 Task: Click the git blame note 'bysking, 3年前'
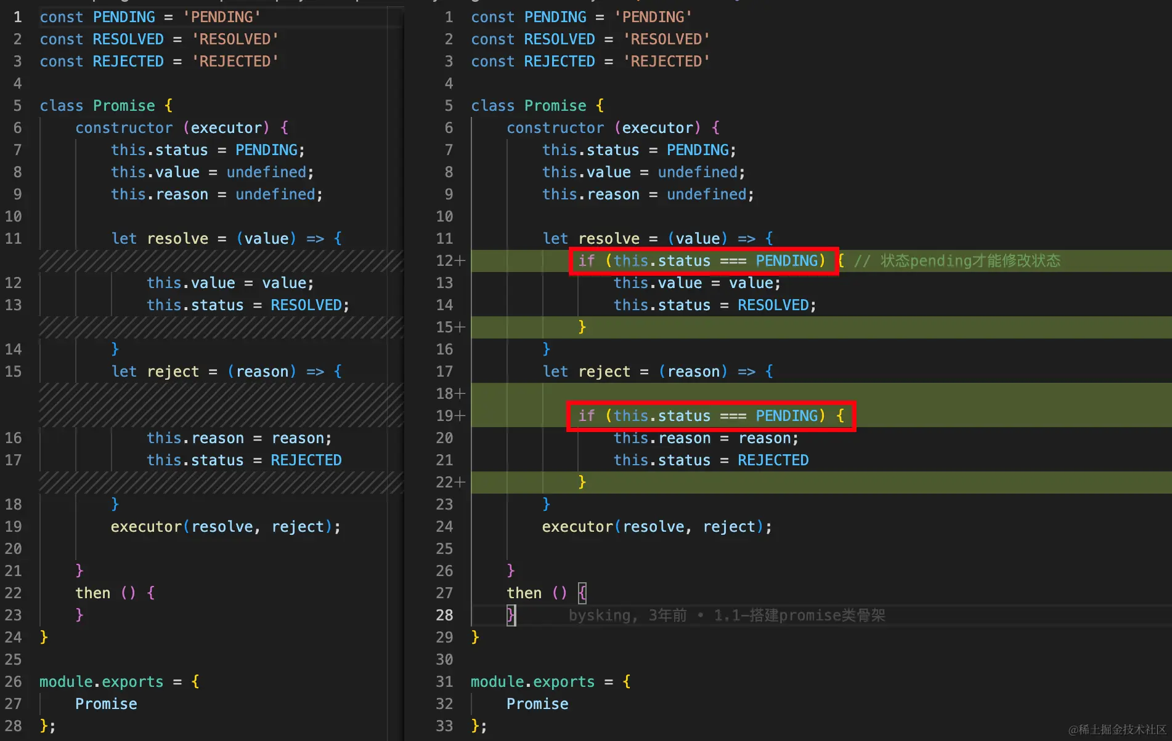pos(627,615)
